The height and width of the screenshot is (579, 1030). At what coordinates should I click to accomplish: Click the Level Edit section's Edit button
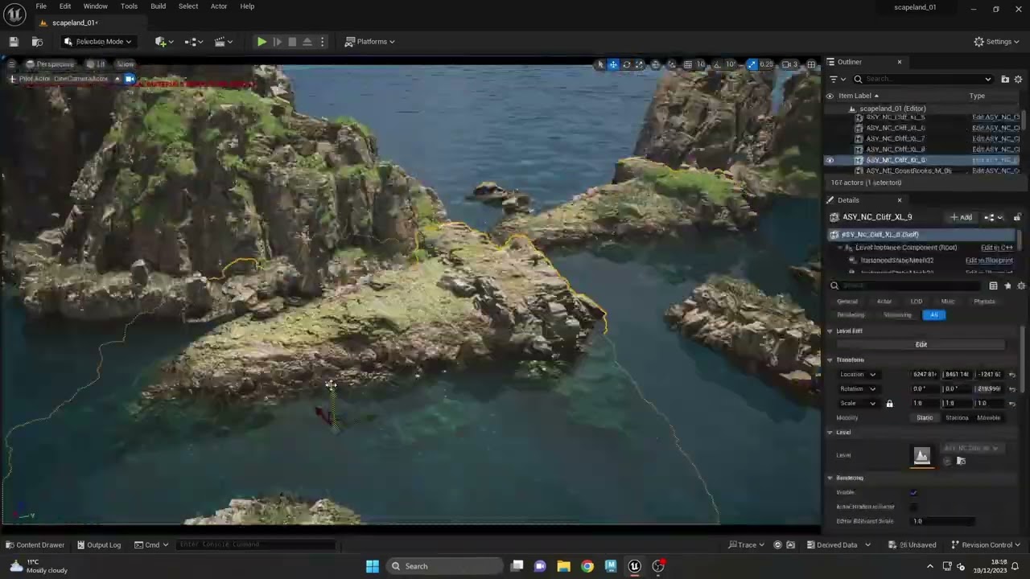click(x=921, y=345)
